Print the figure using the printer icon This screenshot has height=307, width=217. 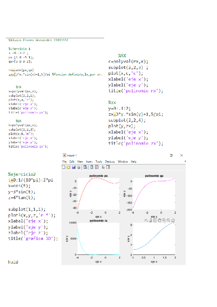78,167
